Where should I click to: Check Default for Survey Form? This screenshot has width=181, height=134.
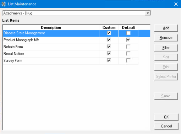point(128,61)
